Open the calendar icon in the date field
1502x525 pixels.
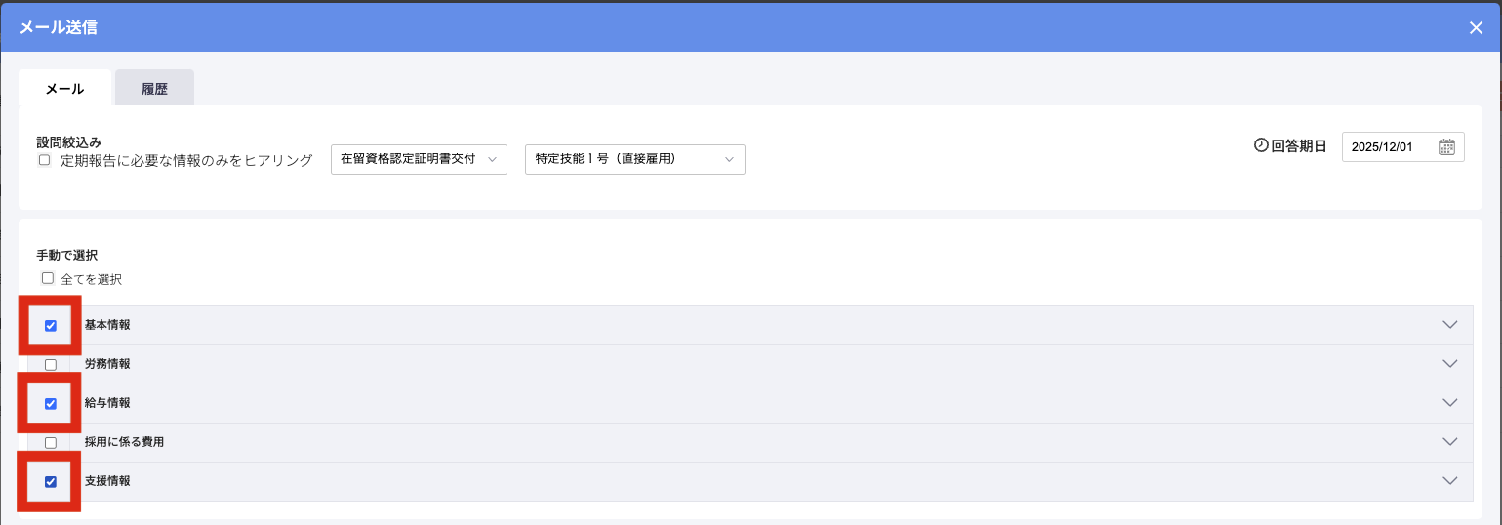tap(1446, 146)
